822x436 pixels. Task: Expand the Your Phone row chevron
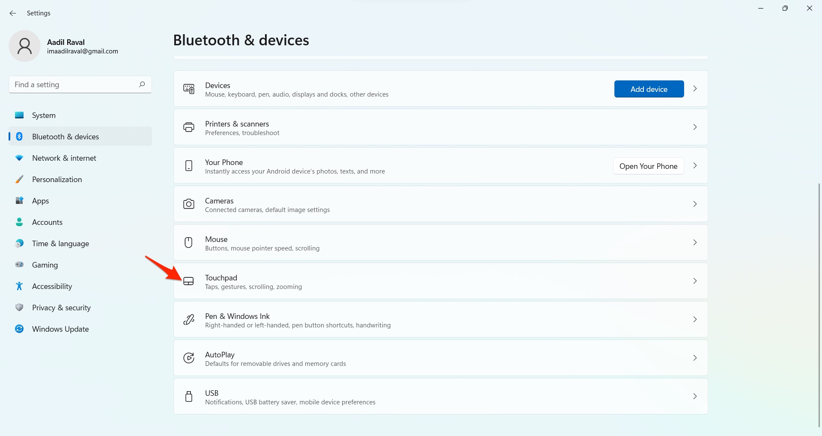tap(695, 166)
